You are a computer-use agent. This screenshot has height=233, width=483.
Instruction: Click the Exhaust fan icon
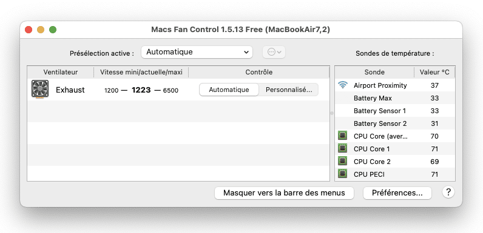40,89
